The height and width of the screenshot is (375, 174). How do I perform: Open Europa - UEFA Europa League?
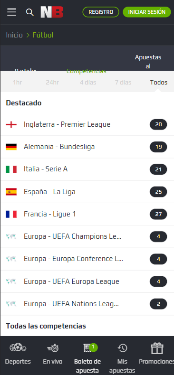click(87, 281)
